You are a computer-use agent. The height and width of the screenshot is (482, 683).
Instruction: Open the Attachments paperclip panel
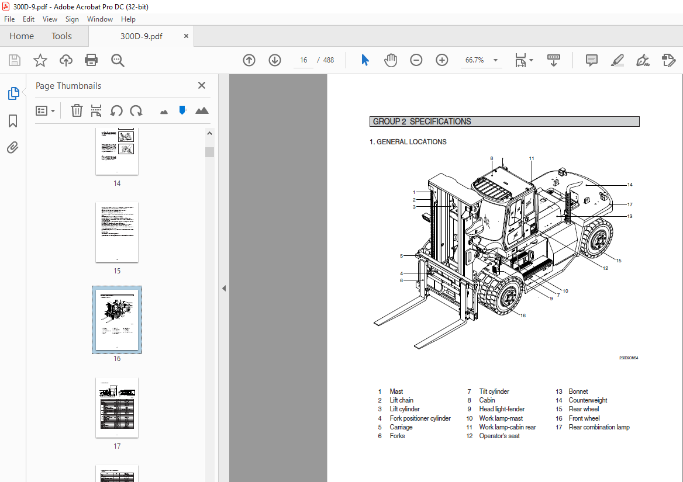coord(13,148)
